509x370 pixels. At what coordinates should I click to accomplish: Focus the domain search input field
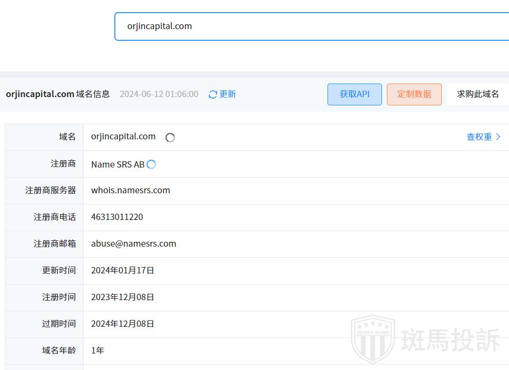(311, 26)
